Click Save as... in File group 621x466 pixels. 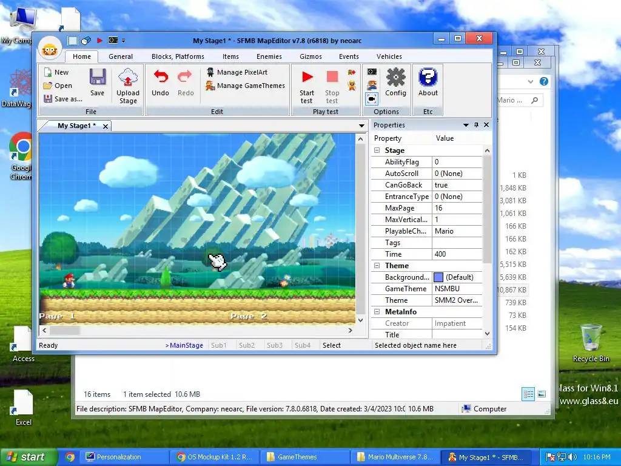point(63,99)
